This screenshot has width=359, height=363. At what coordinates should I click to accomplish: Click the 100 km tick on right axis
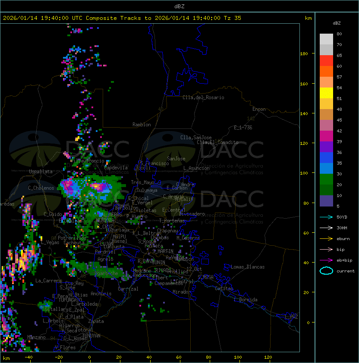coord(304,173)
